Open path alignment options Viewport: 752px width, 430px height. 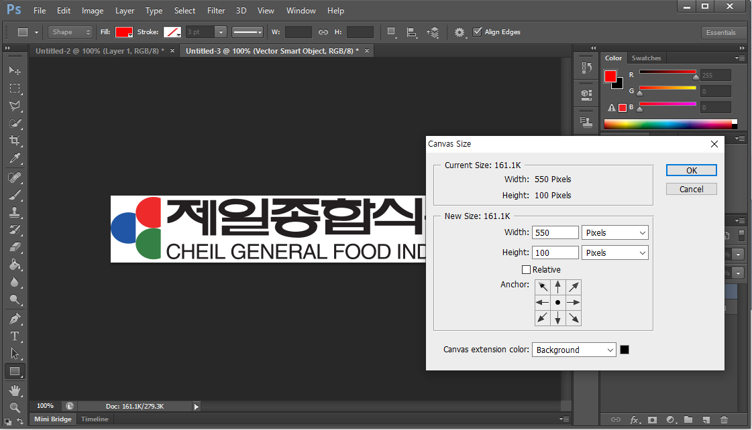(411, 32)
